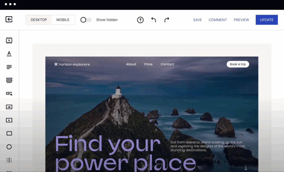The width and height of the screenshot is (284, 172).
Task: Open the PREVIEW link
Action: pyautogui.click(x=241, y=20)
